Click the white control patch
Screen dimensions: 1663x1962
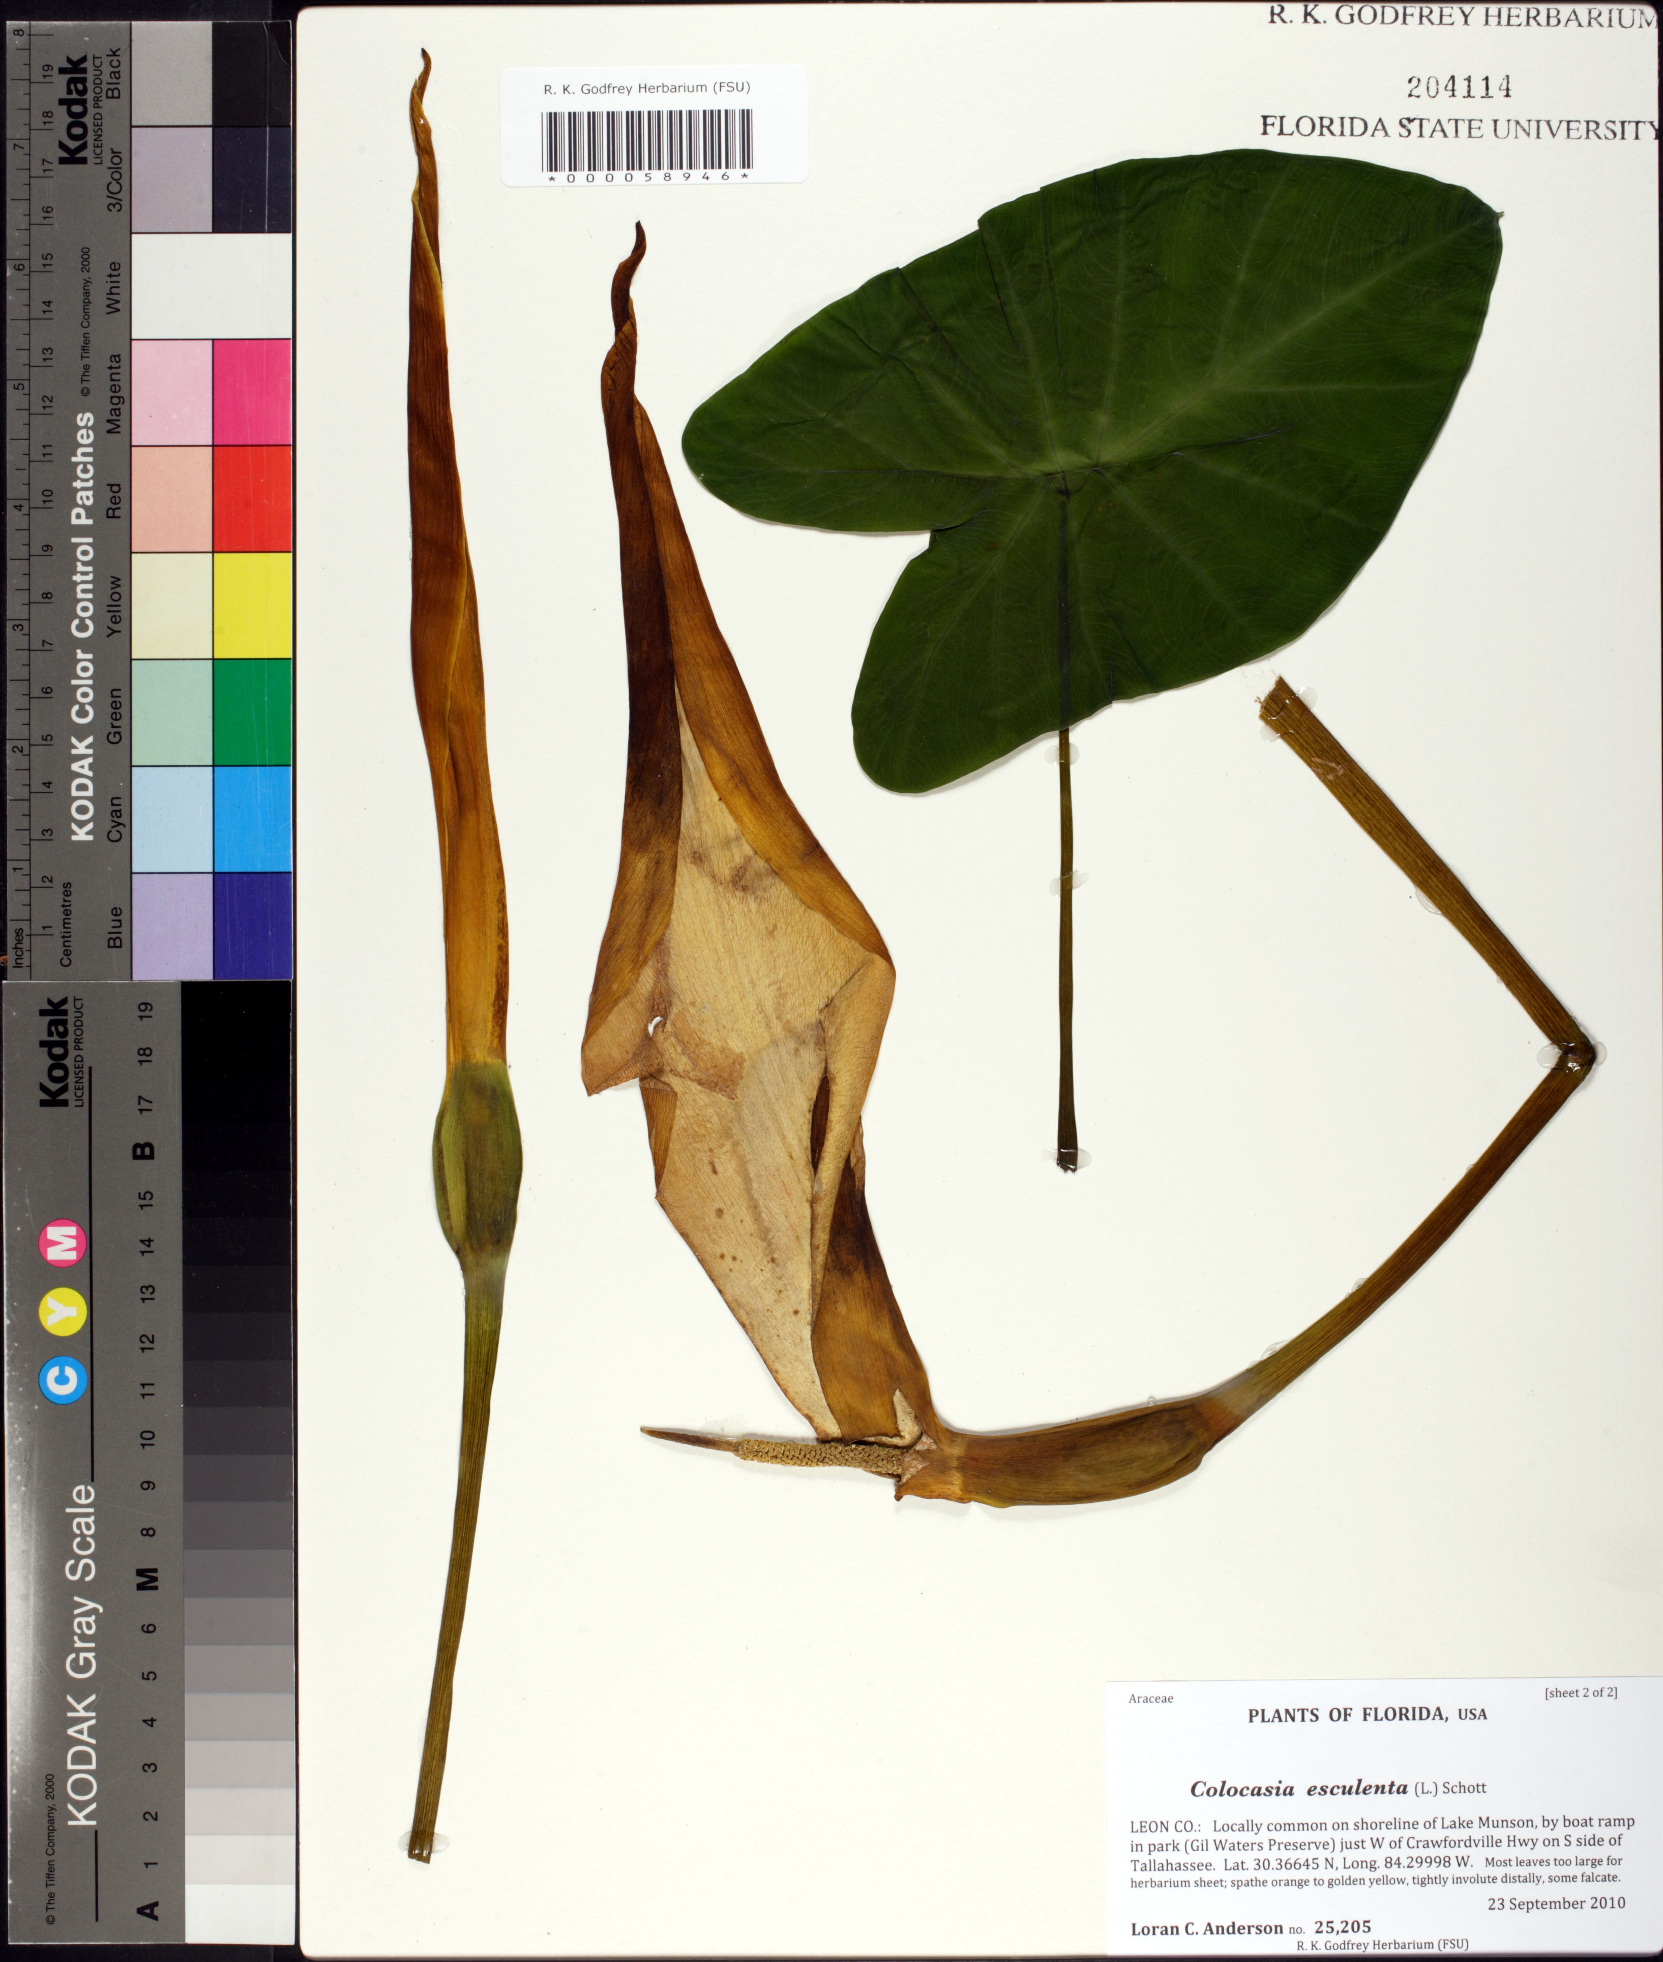(x=211, y=285)
